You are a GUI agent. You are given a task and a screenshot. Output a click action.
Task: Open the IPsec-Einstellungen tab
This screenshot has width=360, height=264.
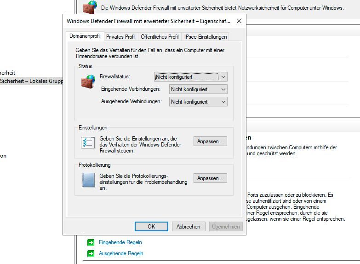[205, 37]
